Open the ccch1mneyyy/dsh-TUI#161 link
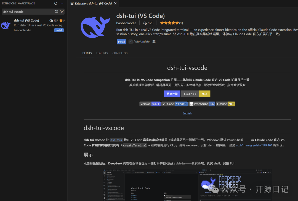The image size is (298, 201). (x=254, y=145)
